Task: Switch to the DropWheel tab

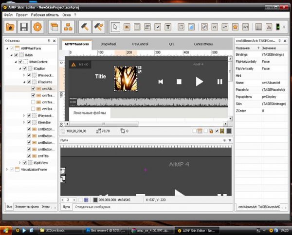Action: [108, 44]
